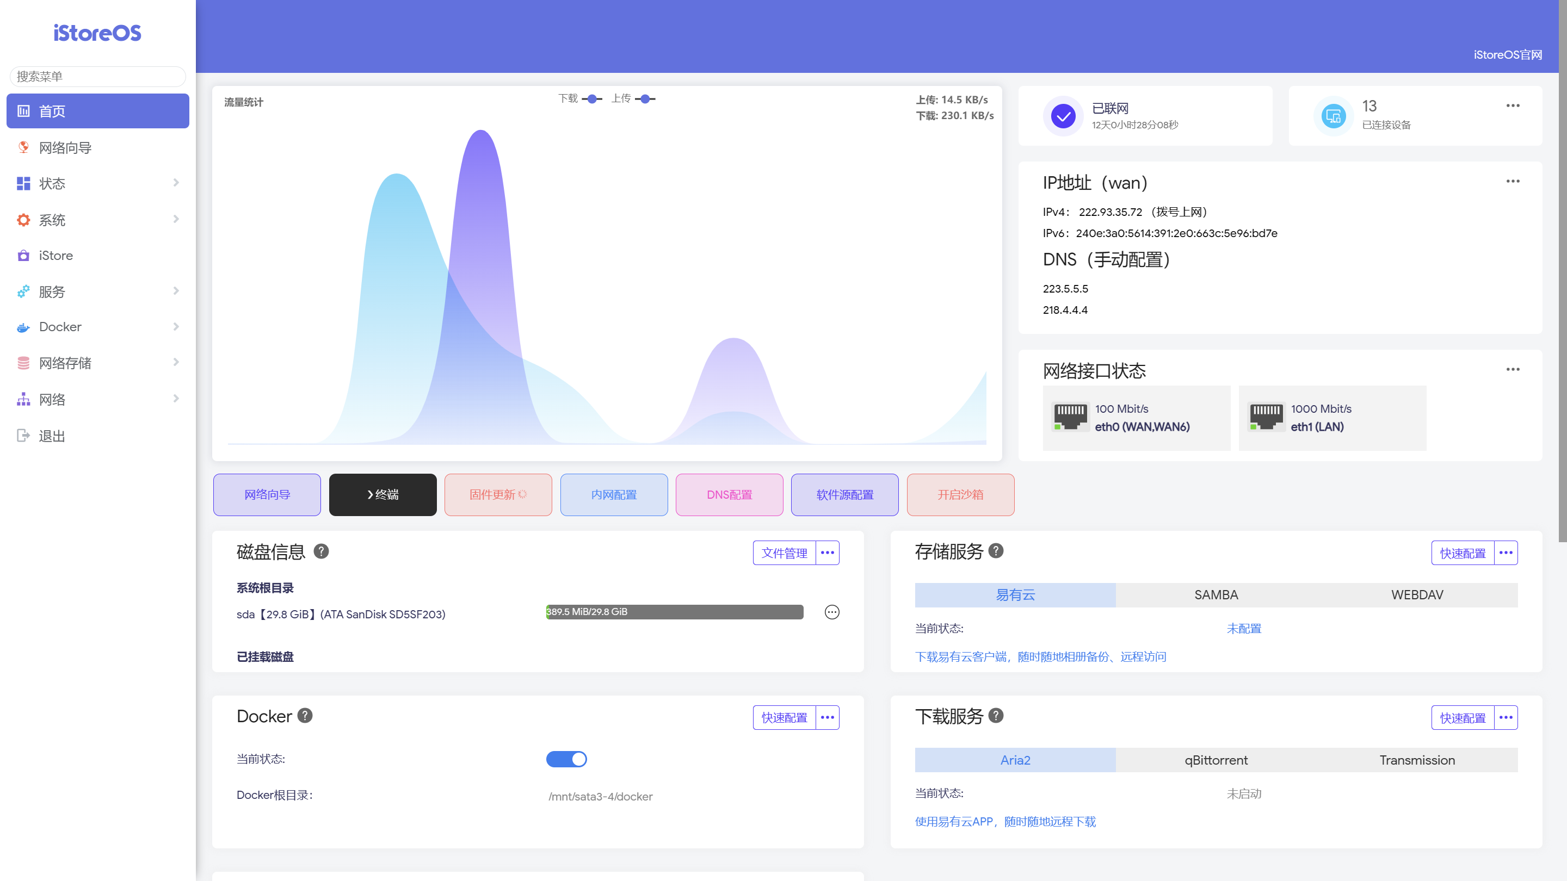Click the sda disk usage bar

[x=674, y=612]
